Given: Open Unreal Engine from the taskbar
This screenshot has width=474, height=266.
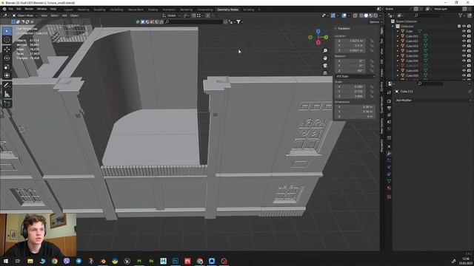Looking at the screenshot, I should [127, 261].
